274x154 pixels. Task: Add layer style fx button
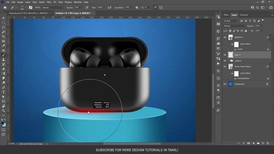pyautogui.click(x=244, y=143)
